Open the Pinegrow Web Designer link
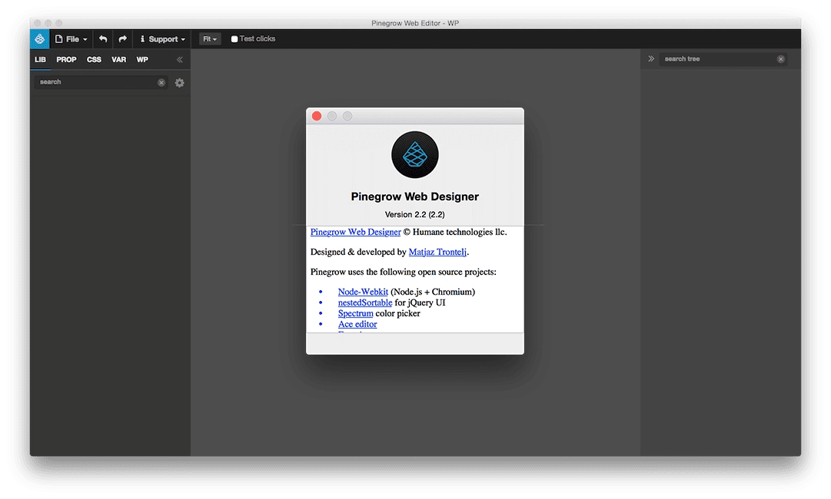Viewport: 831px width, 499px height. pyautogui.click(x=356, y=232)
